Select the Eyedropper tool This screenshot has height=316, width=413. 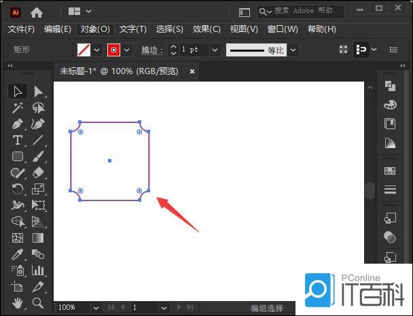point(18,254)
